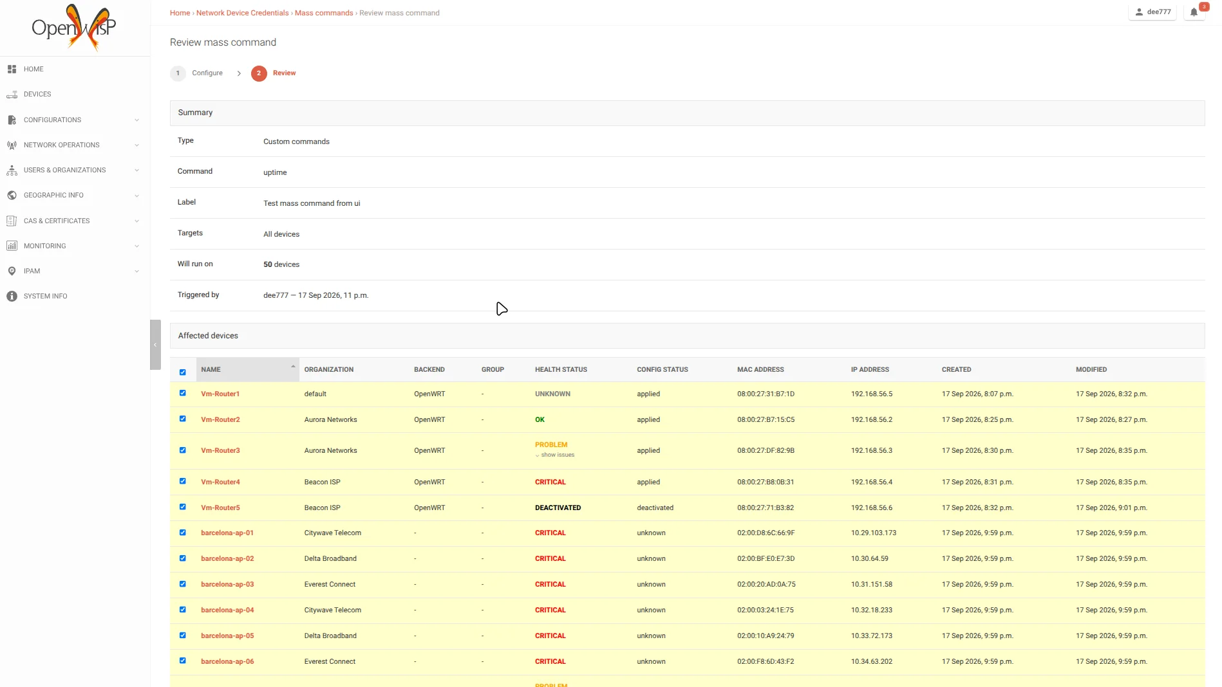Viewport: 1222px width, 687px height.
Task: Uncheck the Vm-Router4 checkbox
Action: 183,481
